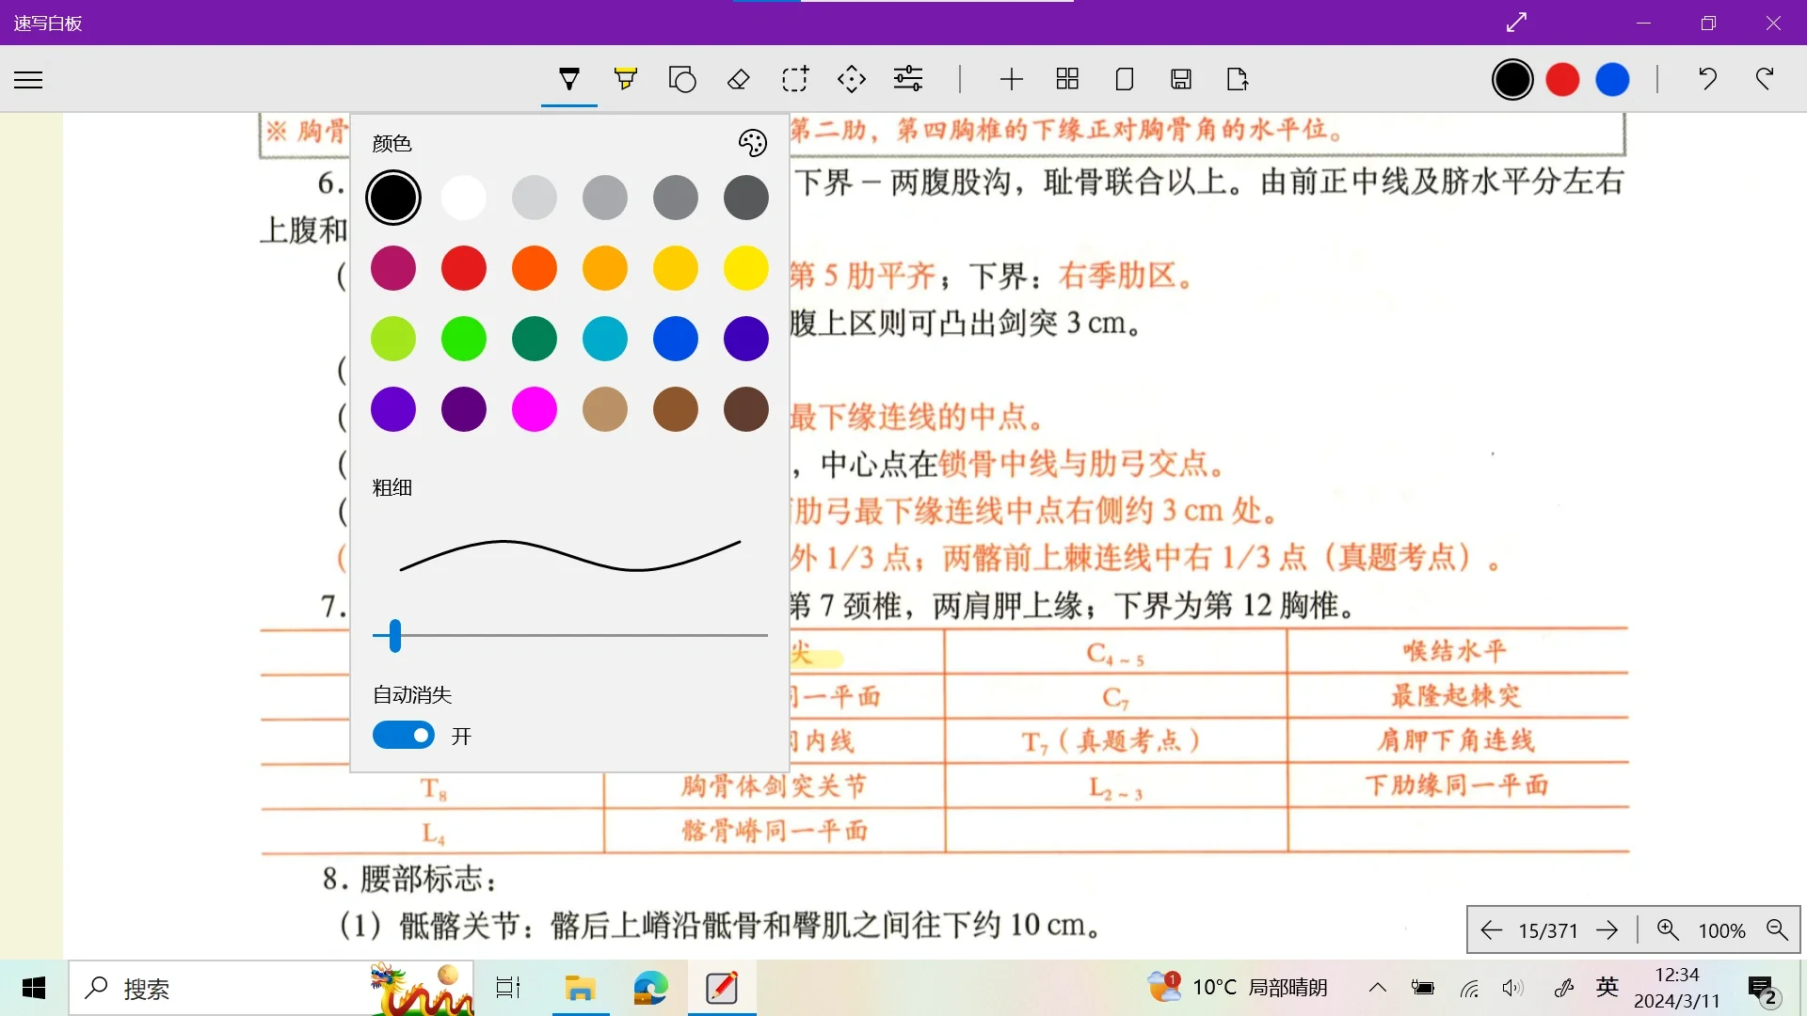Open the page overview grid

pos(1067,79)
